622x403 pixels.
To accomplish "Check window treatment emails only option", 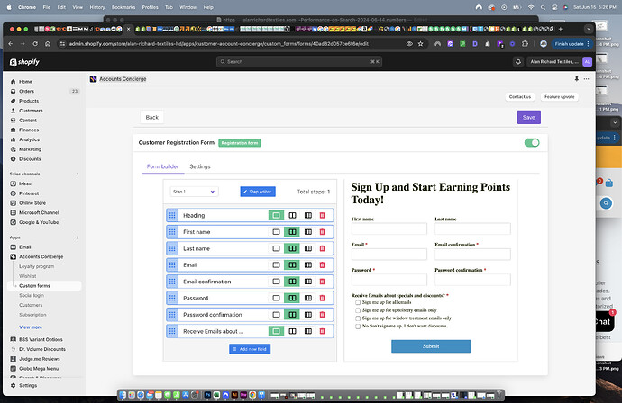I will pyautogui.click(x=358, y=318).
